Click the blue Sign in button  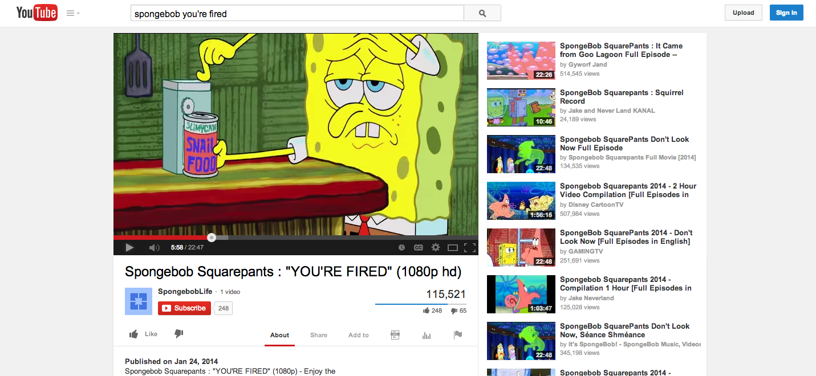[x=786, y=13]
